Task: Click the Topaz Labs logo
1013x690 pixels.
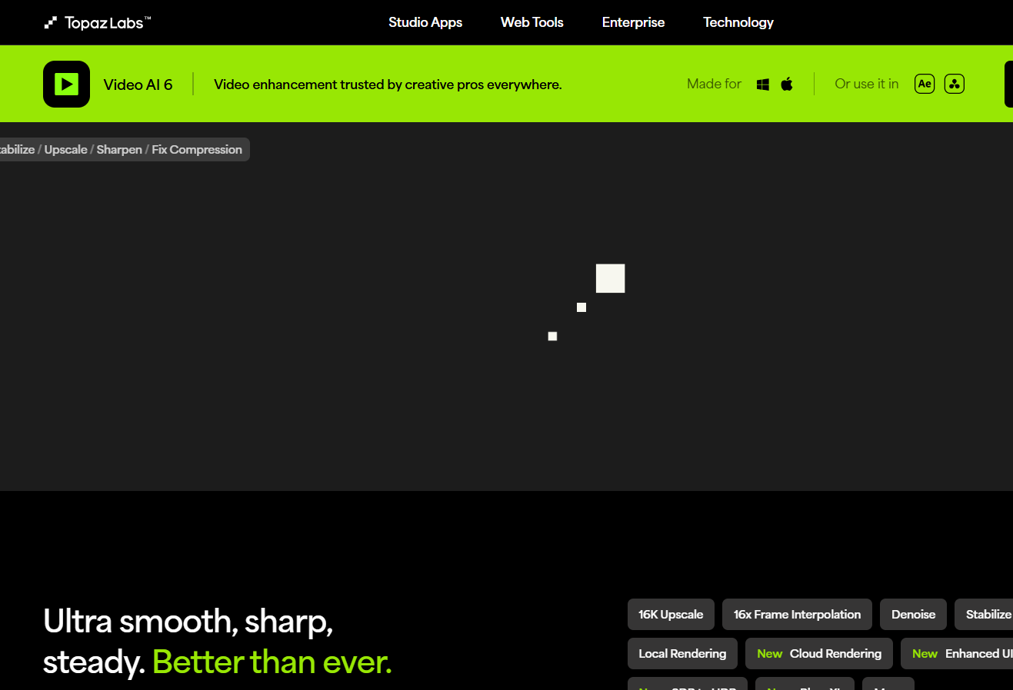Action: click(x=97, y=22)
